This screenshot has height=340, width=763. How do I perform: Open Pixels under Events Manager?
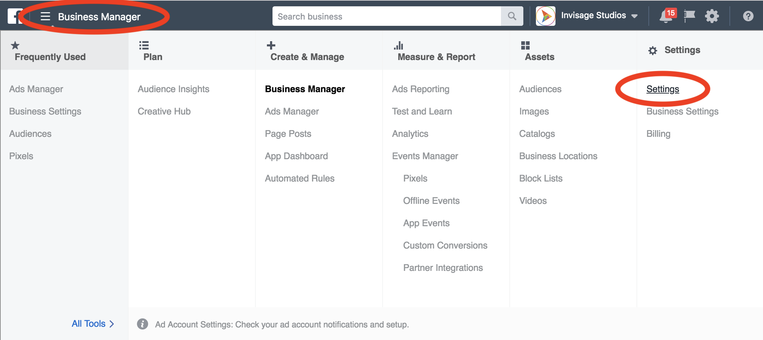[x=415, y=178]
